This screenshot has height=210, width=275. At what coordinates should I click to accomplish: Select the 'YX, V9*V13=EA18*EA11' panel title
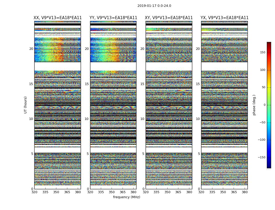click(x=224, y=18)
